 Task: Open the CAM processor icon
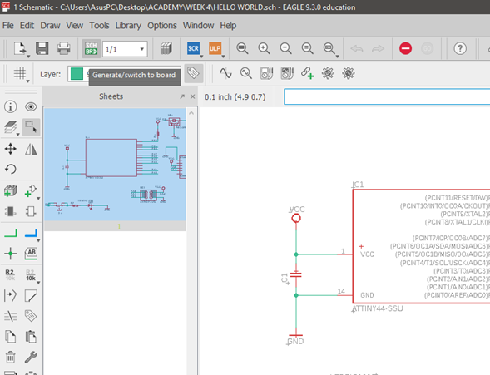point(166,49)
